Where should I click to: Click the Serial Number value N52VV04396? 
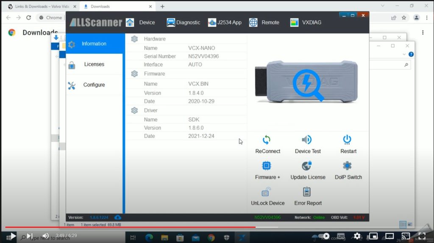click(203, 56)
